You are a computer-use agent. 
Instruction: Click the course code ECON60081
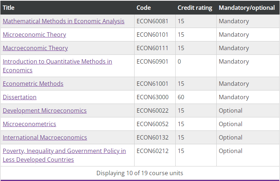point(152,21)
